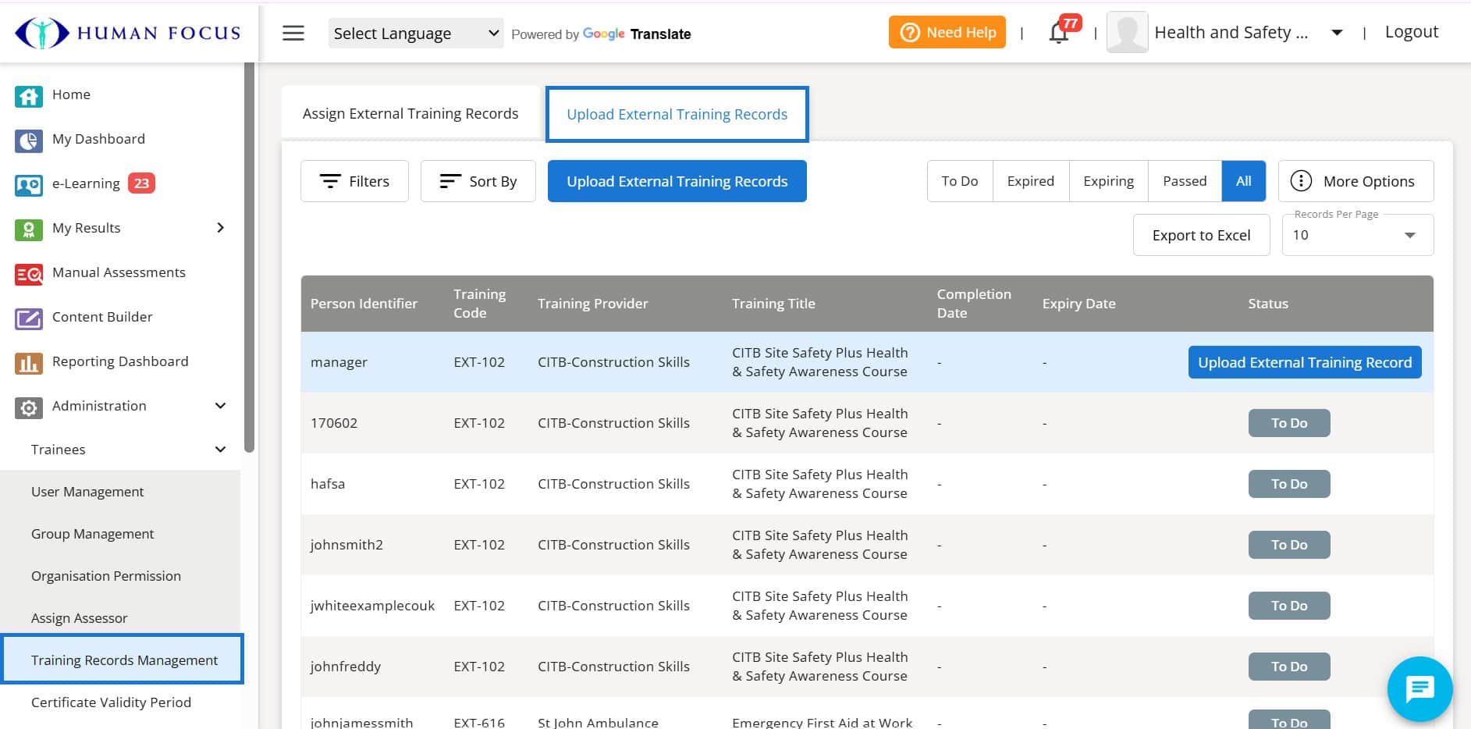Open the Home sidebar icon
The height and width of the screenshot is (729, 1471).
(28, 95)
